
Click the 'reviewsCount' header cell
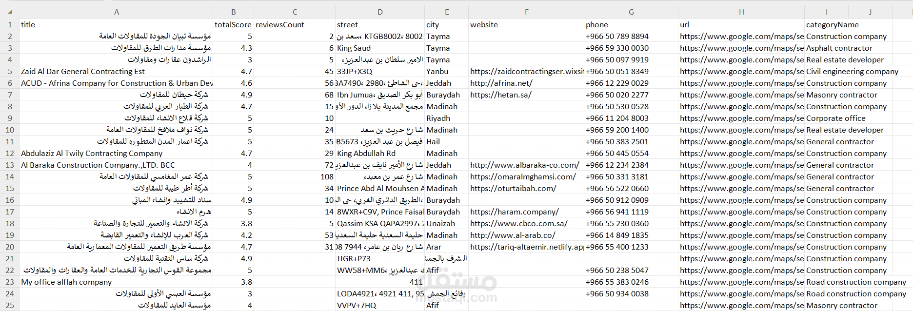pos(295,24)
